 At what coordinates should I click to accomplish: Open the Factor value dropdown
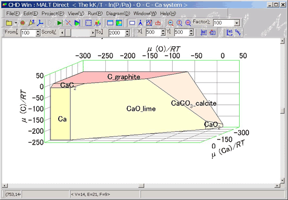[237, 23]
